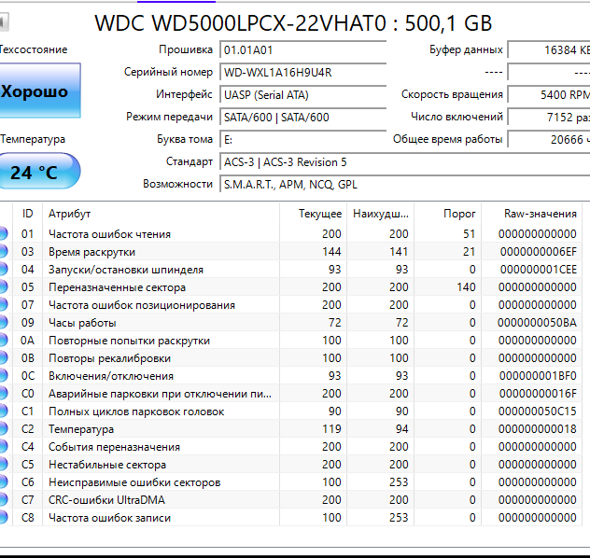Sort by the ID column header
Screen dimensions: 590x558
pyautogui.click(x=27, y=214)
